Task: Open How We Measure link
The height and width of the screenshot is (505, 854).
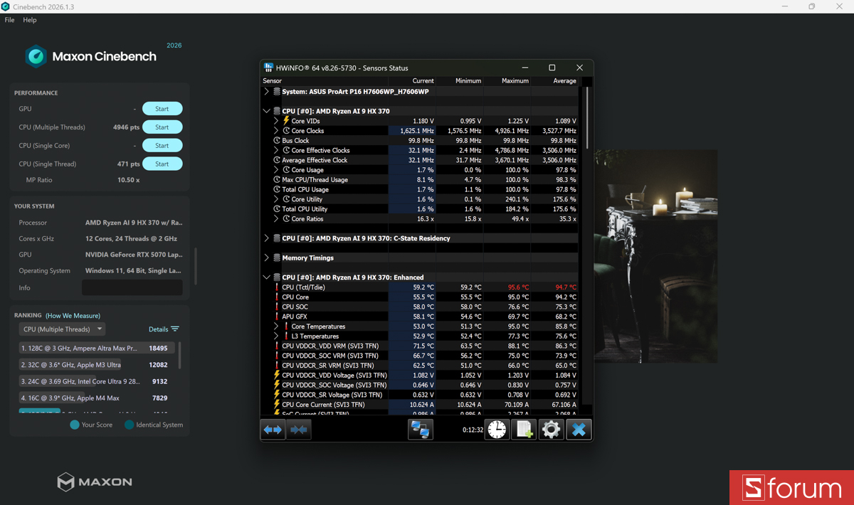Action: 73,316
